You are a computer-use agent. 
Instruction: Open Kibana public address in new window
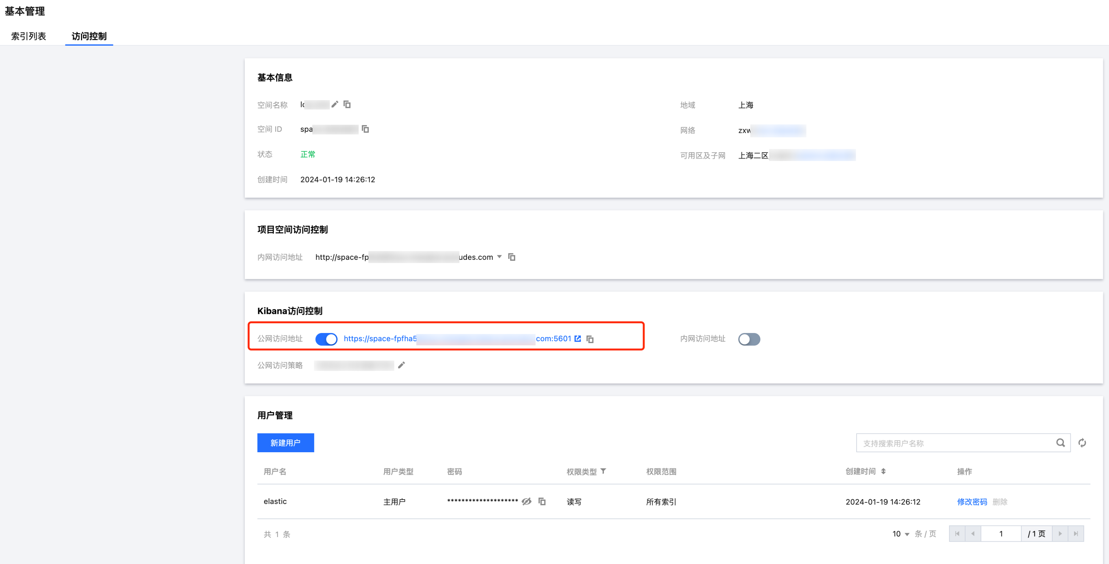pyautogui.click(x=578, y=339)
